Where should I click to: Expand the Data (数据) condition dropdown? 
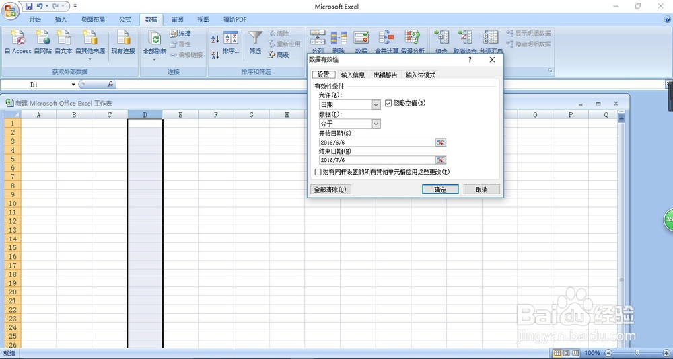tap(376, 124)
